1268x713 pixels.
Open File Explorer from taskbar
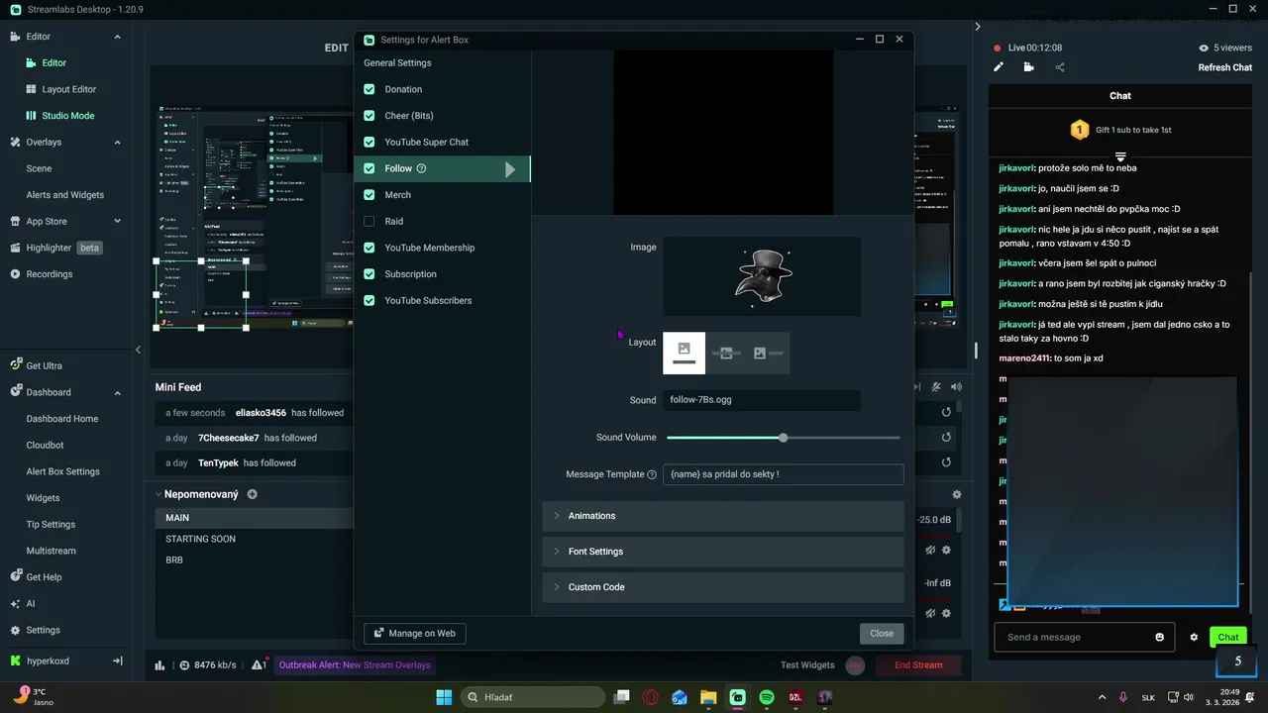[708, 697]
